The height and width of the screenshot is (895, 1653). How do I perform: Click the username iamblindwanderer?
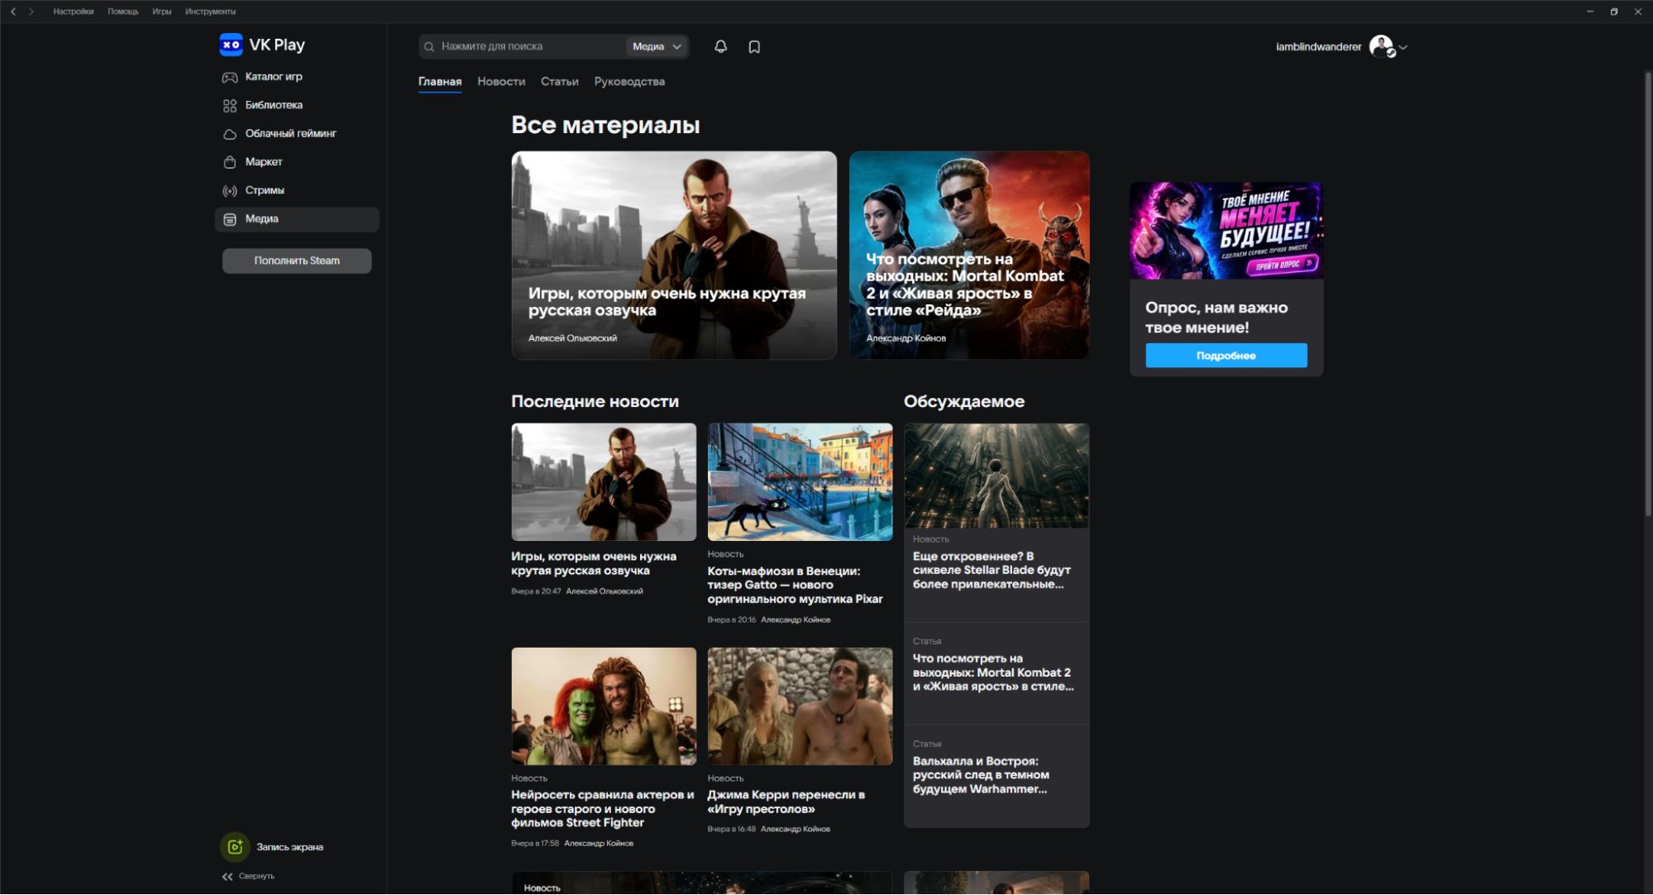coord(1318,47)
